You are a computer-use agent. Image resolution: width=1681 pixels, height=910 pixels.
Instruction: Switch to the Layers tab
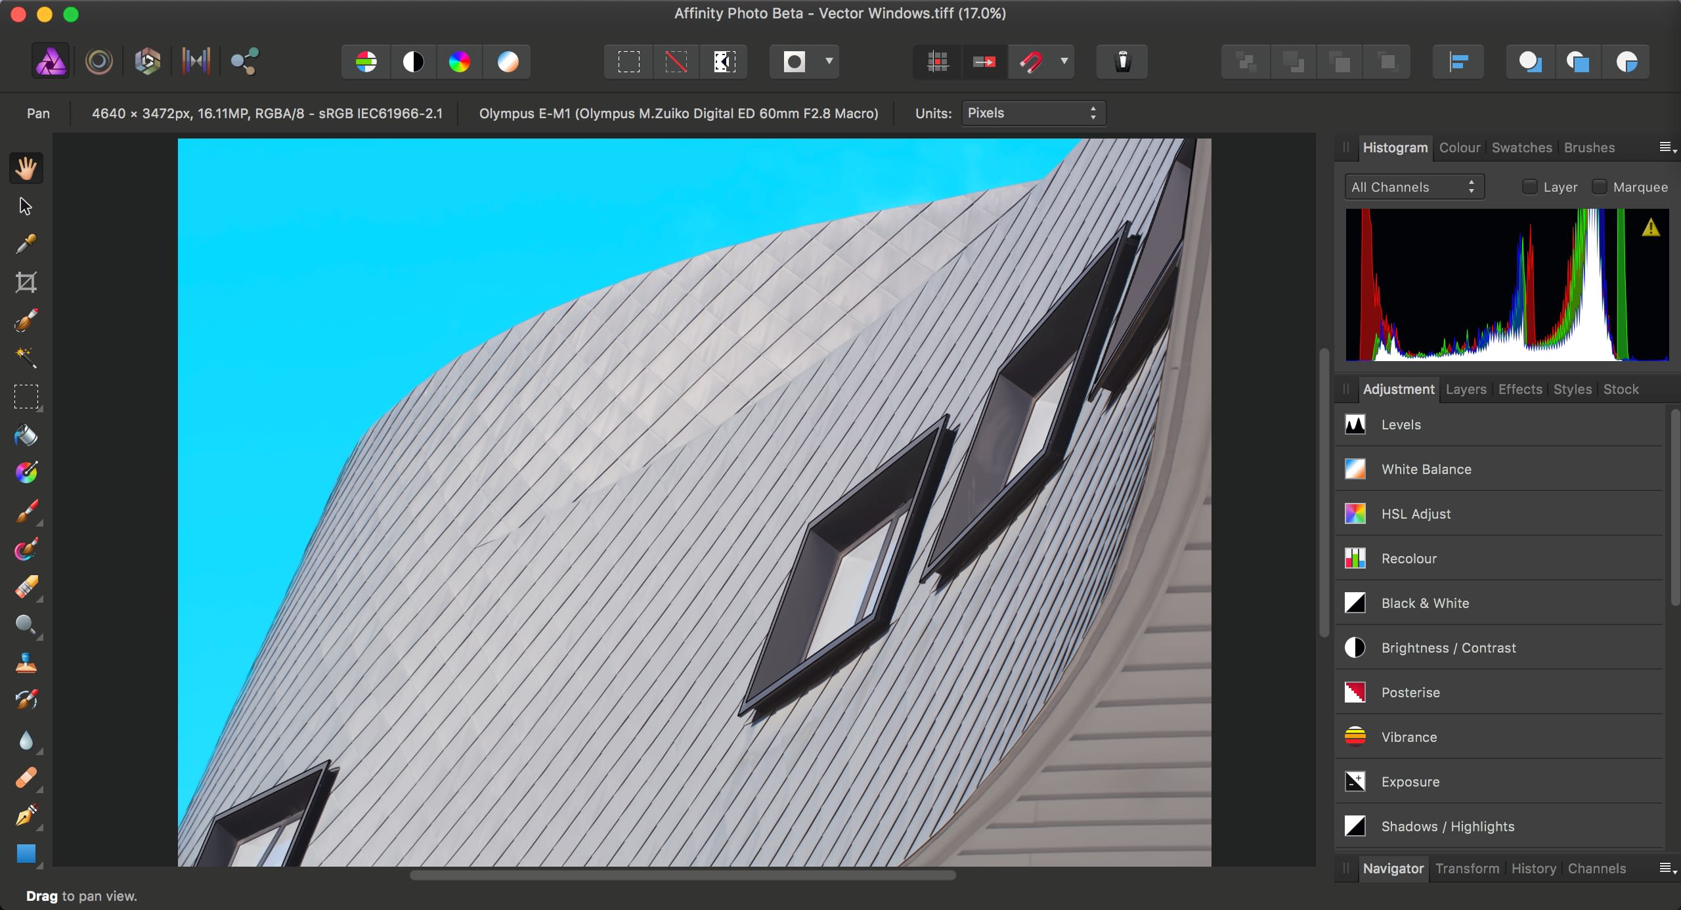1465,389
